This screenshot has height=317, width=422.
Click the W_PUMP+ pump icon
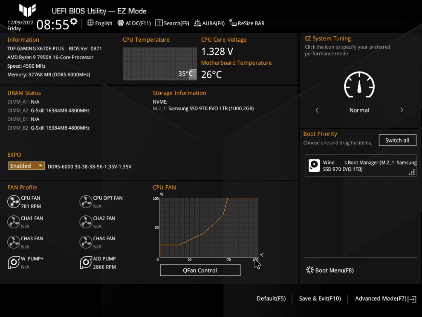(x=14, y=262)
